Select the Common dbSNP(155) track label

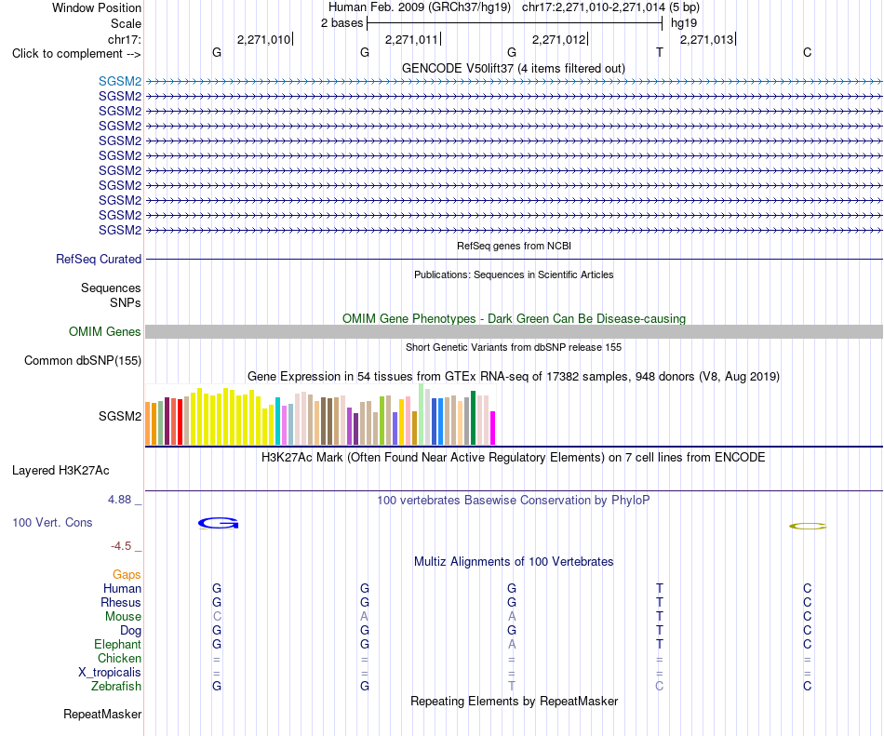(x=82, y=361)
